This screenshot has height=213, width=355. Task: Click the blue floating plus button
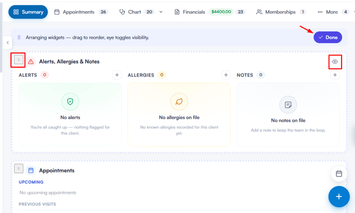[339, 197]
